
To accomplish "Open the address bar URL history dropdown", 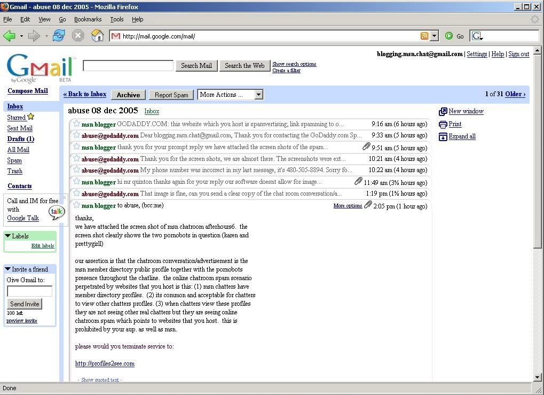I will click(x=434, y=36).
